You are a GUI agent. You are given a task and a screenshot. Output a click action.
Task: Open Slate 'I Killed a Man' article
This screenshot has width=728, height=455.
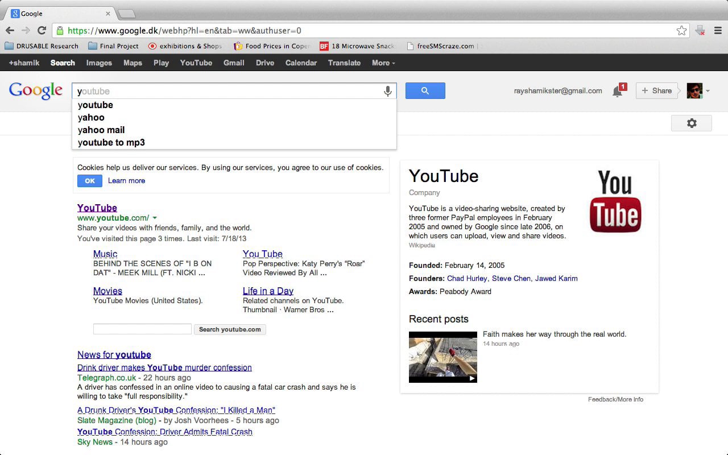(x=176, y=410)
